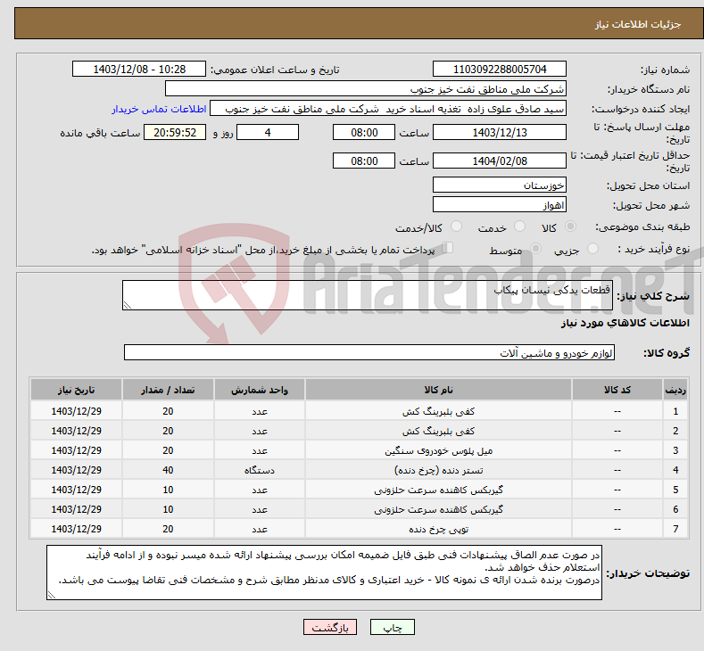Click the resize handle of buyer notes box
This screenshot has height=651, width=704.
(x=52, y=595)
